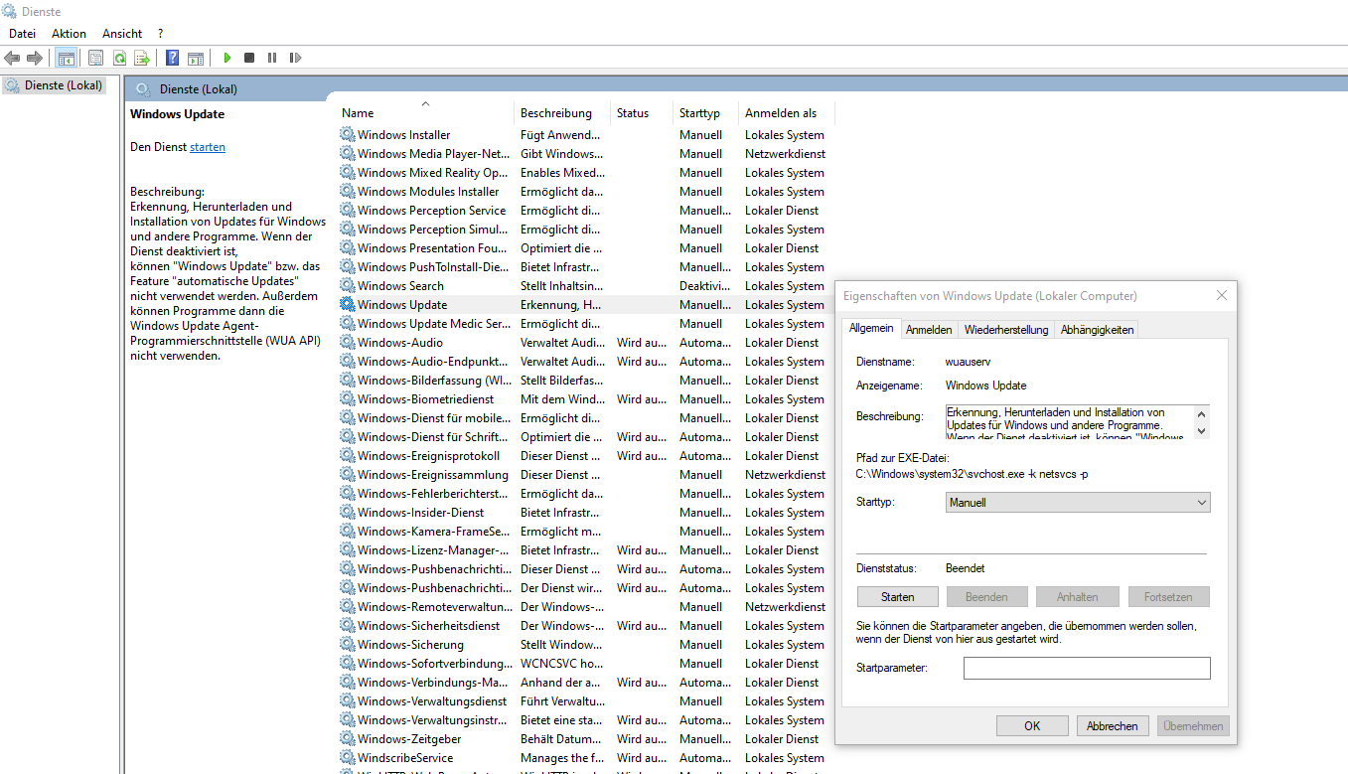Go back using the toolbar back arrow
This screenshot has height=774, width=1348.
tap(13, 58)
